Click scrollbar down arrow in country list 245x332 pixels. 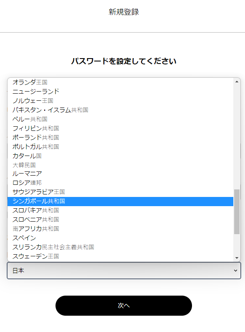click(x=237, y=258)
